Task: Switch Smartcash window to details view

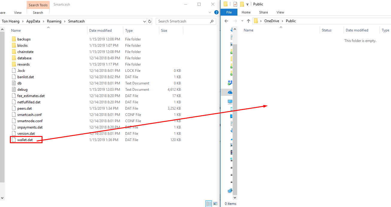Action: (x=209, y=204)
